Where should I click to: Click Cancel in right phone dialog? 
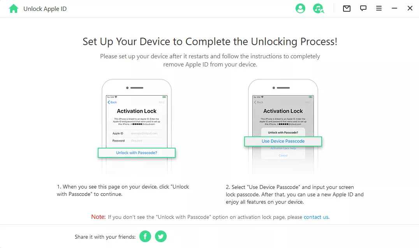[283, 155]
